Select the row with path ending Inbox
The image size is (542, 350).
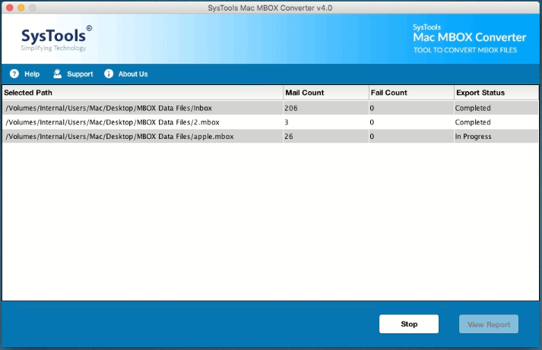[271, 108]
